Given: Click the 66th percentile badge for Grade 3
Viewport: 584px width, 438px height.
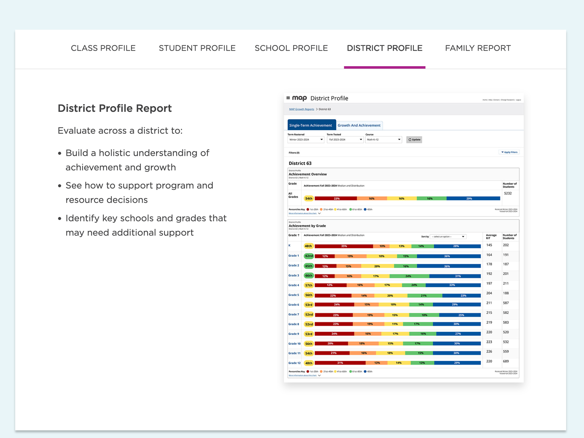Looking at the screenshot, I should tap(309, 275).
